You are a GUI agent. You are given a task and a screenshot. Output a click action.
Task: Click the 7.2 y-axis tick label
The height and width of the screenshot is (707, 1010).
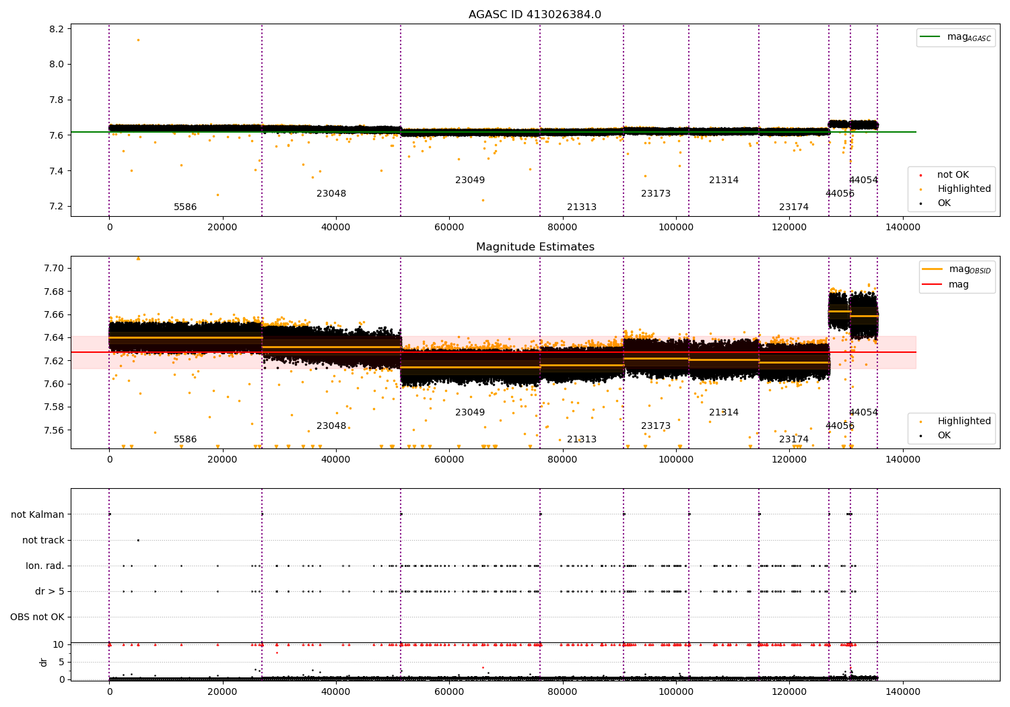point(57,207)
